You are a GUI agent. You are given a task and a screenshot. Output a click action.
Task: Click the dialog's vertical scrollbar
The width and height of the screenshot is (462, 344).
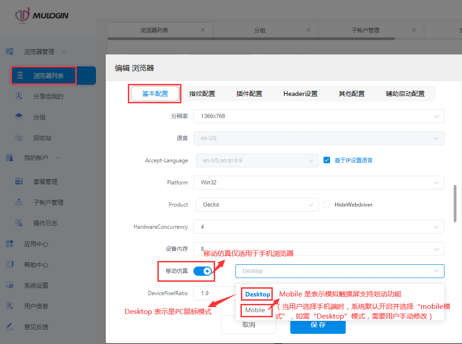[455, 203]
